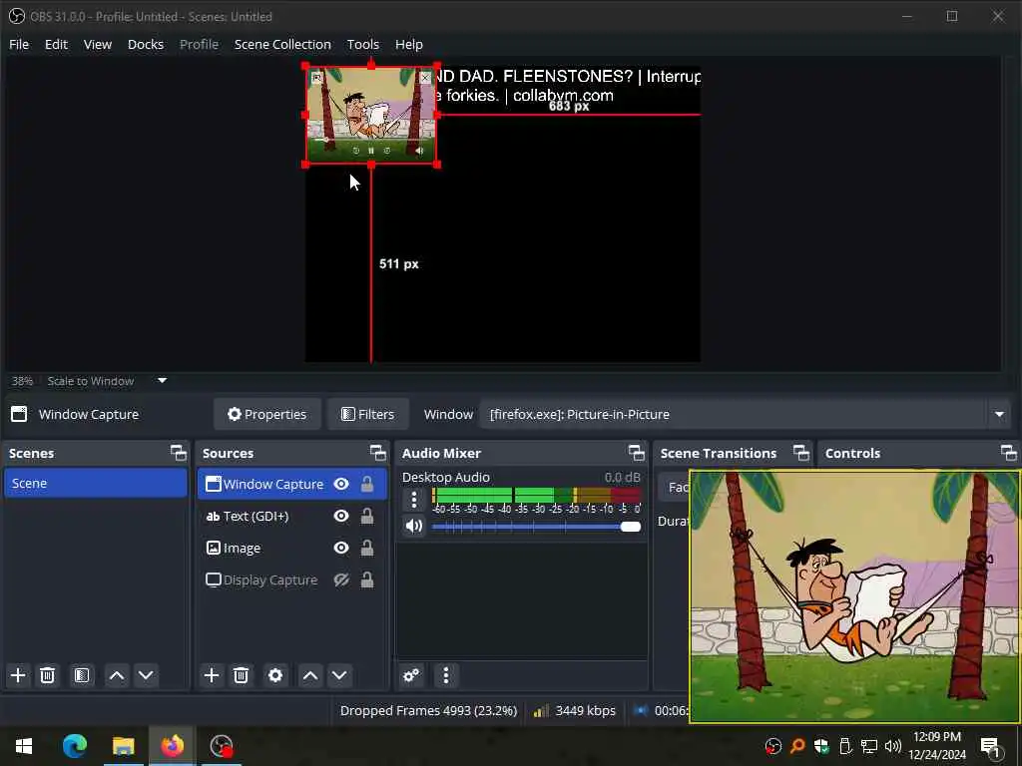
Task: Open the Edit menu
Action: pyautogui.click(x=56, y=44)
